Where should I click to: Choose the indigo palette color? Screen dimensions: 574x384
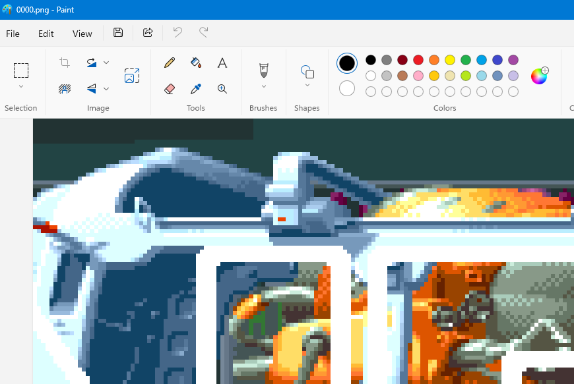pyautogui.click(x=497, y=60)
